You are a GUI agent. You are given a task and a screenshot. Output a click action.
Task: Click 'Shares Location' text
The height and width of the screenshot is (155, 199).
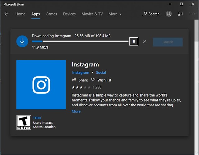click(x=44, y=127)
